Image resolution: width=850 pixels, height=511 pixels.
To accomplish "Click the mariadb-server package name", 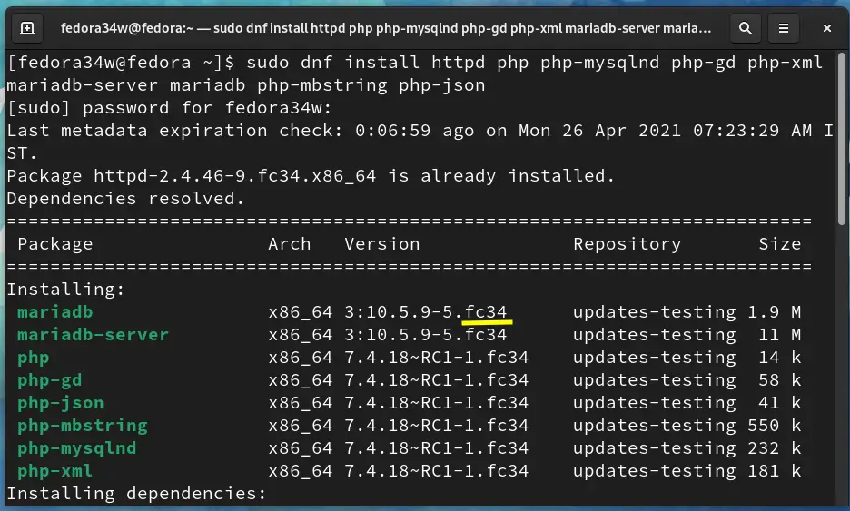I will [94, 335].
